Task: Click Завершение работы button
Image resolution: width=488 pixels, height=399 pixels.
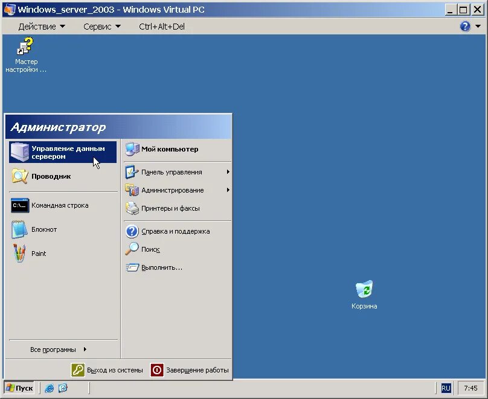Action: pyautogui.click(x=190, y=370)
